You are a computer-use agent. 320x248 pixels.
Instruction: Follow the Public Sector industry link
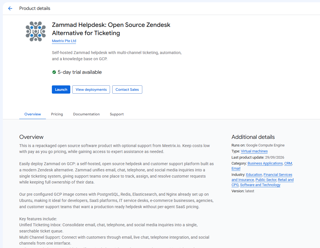click(266, 180)
